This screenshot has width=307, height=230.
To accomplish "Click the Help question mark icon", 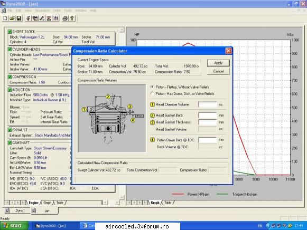I will pyautogui.click(x=72, y=18).
